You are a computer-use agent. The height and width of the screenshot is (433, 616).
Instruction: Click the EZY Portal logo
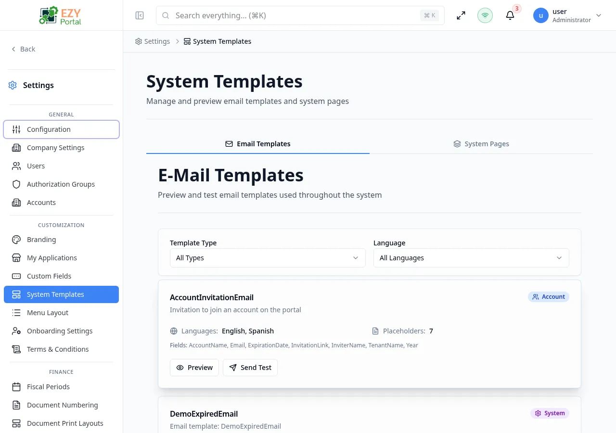[x=60, y=15]
